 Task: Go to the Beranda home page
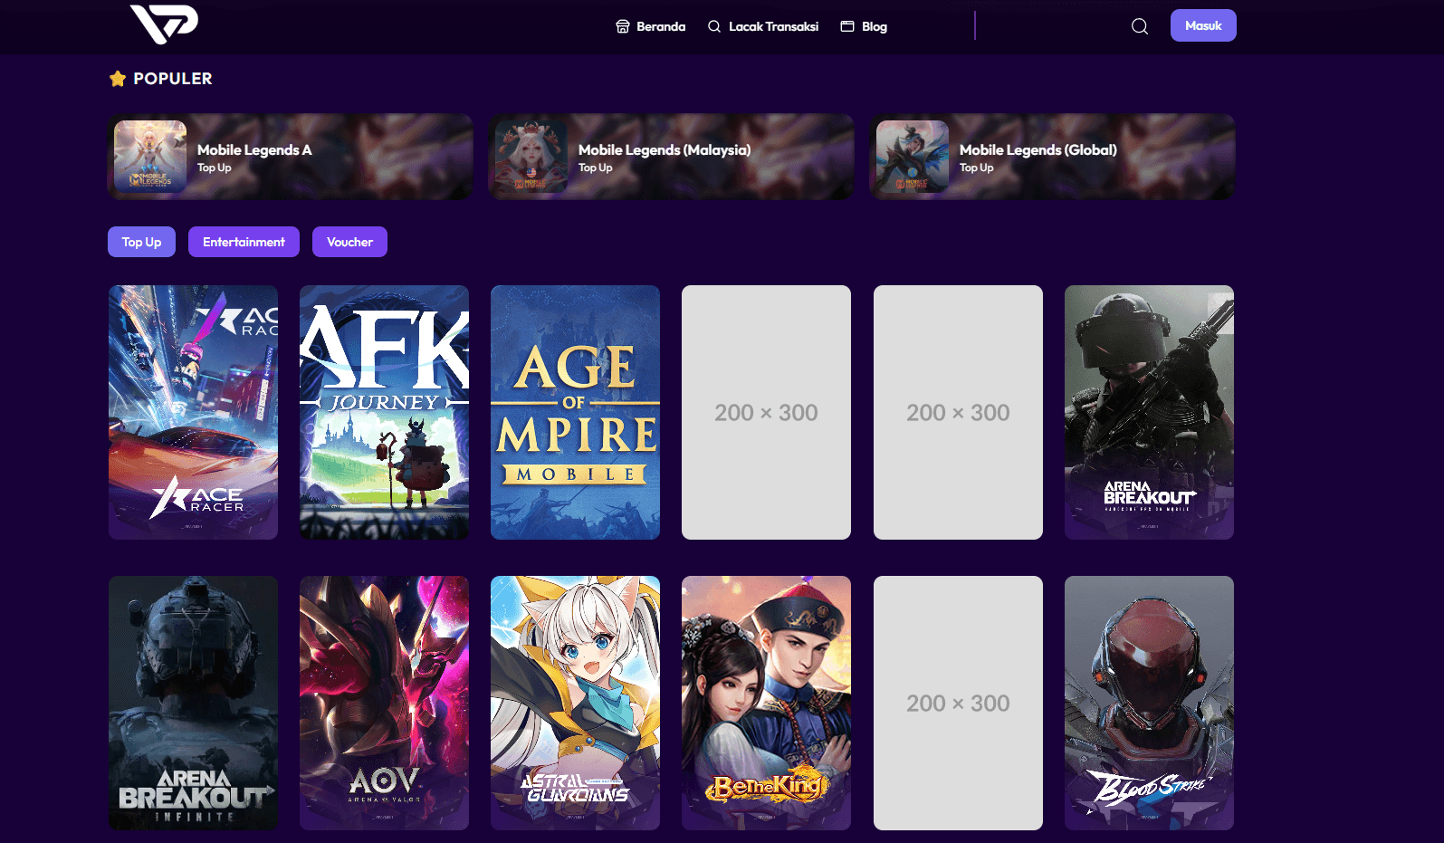(650, 26)
